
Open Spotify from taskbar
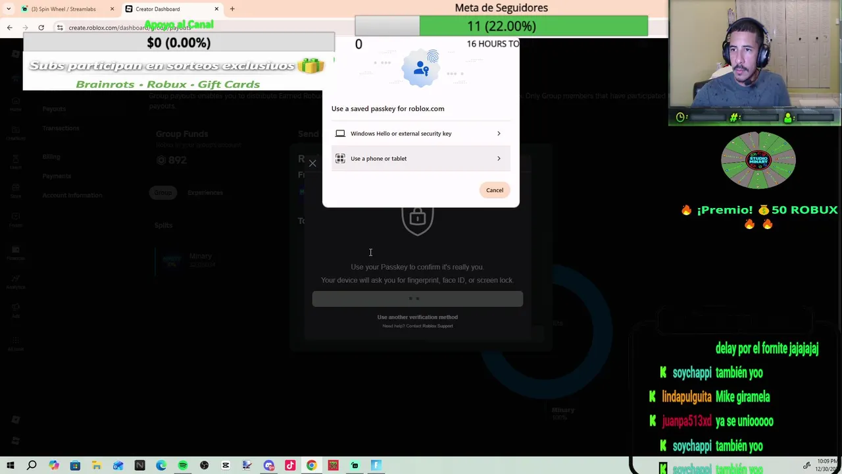(182, 466)
